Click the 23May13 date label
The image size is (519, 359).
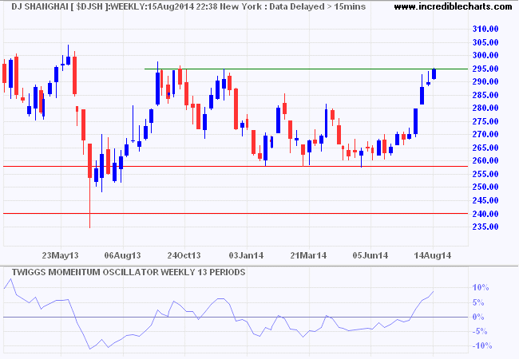tap(60, 255)
